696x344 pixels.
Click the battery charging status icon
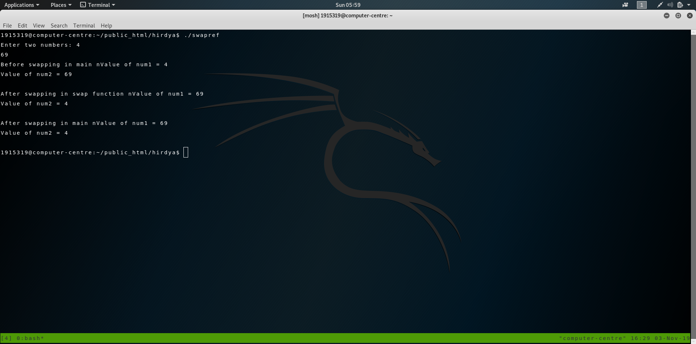point(680,5)
